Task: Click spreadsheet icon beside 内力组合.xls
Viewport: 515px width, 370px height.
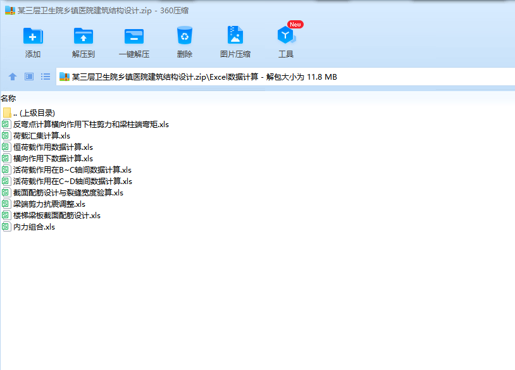Action: (x=6, y=226)
